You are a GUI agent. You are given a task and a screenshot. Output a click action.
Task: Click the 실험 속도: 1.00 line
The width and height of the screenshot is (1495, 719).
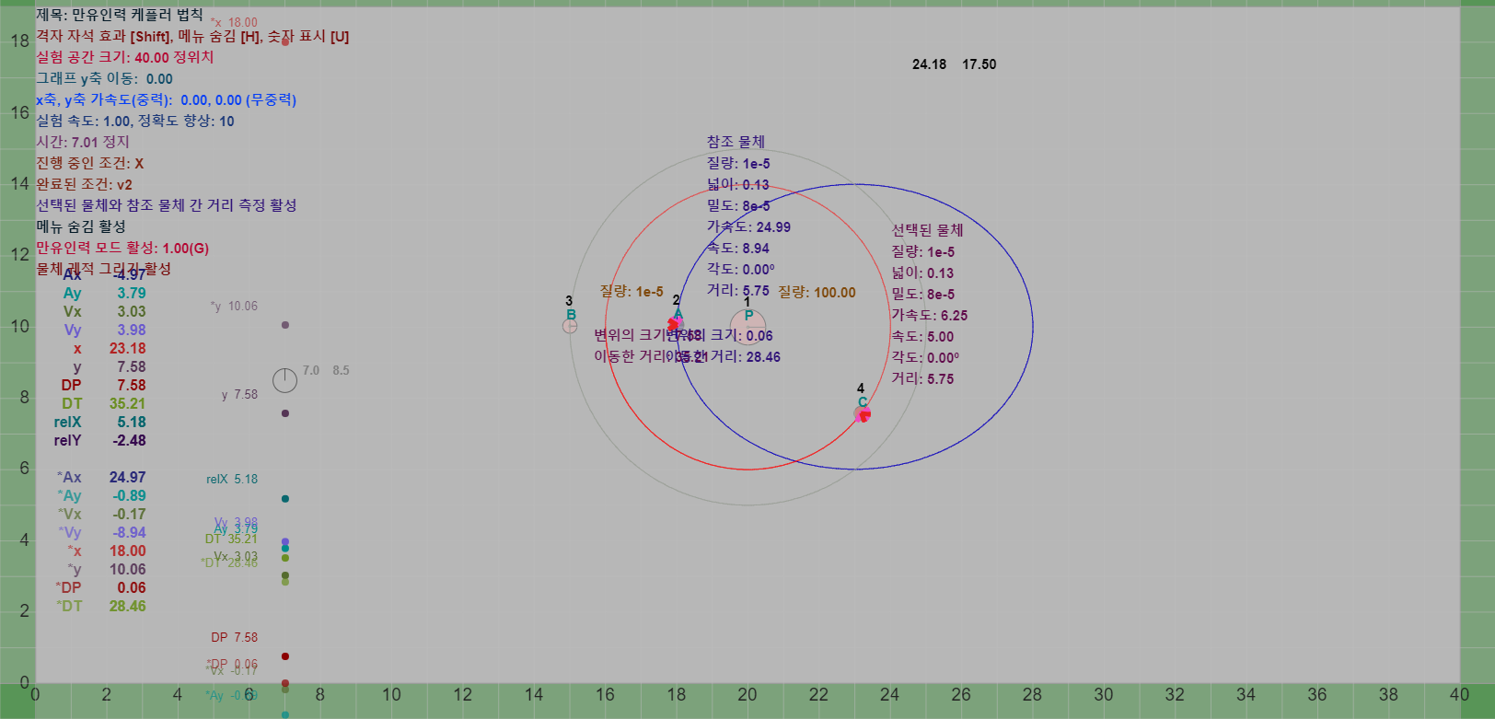pos(135,121)
